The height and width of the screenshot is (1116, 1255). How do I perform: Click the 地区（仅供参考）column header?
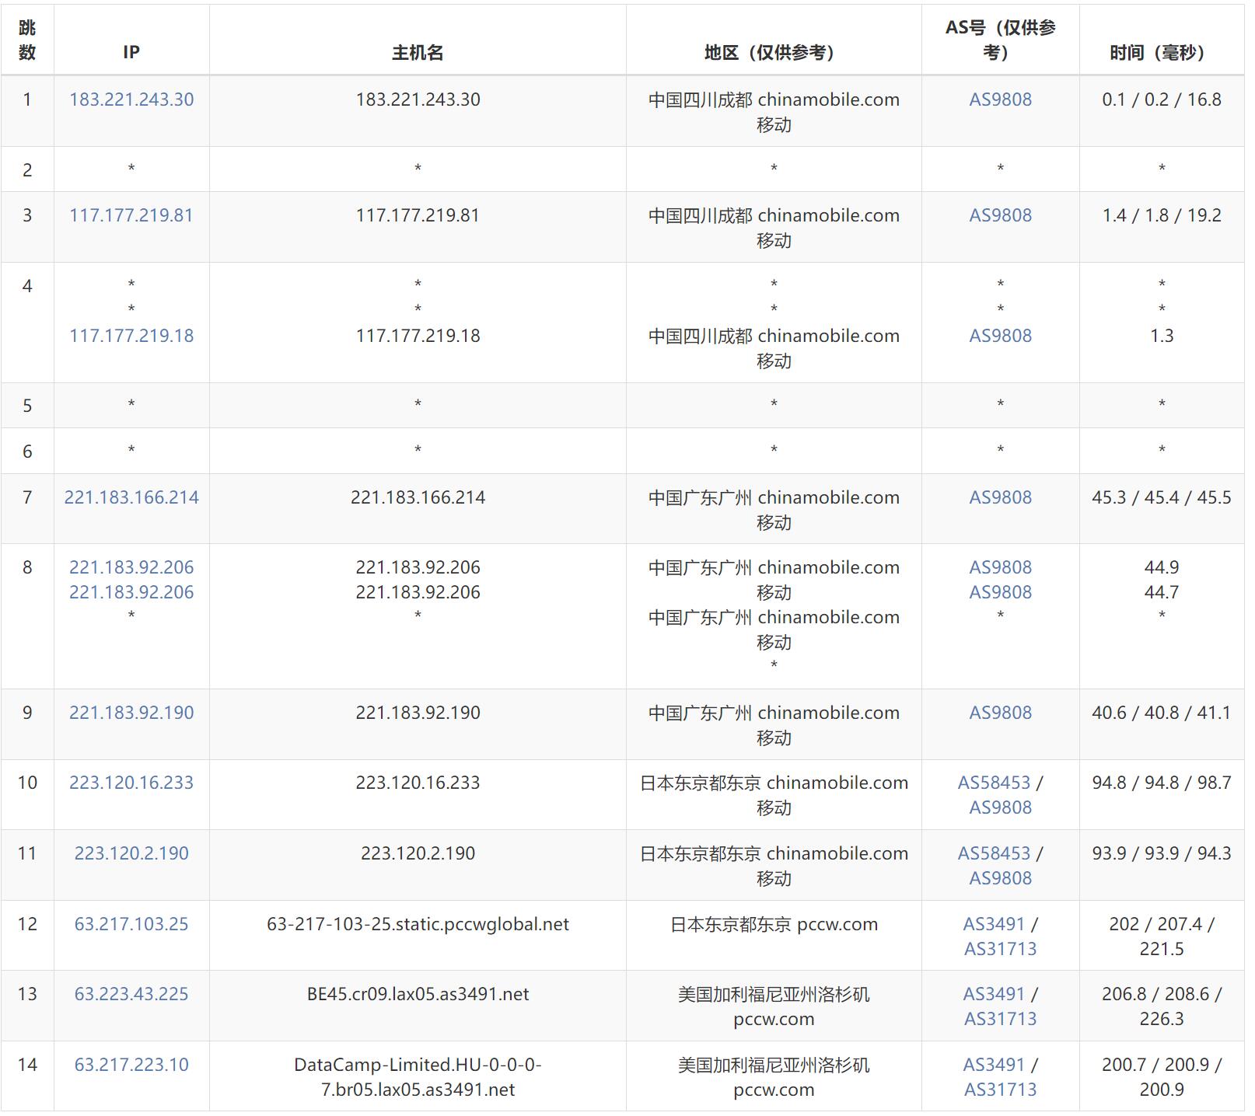tap(774, 40)
